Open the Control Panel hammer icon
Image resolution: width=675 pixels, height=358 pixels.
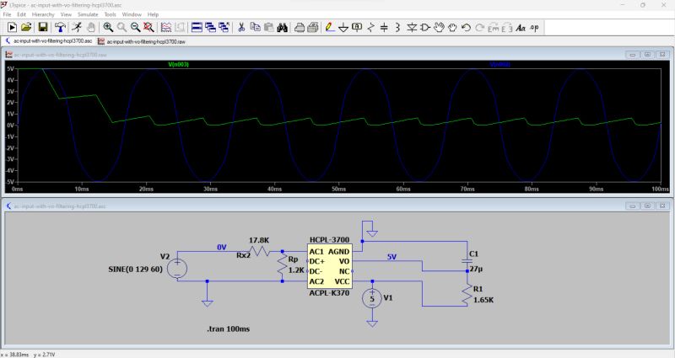pyautogui.click(x=60, y=28)
